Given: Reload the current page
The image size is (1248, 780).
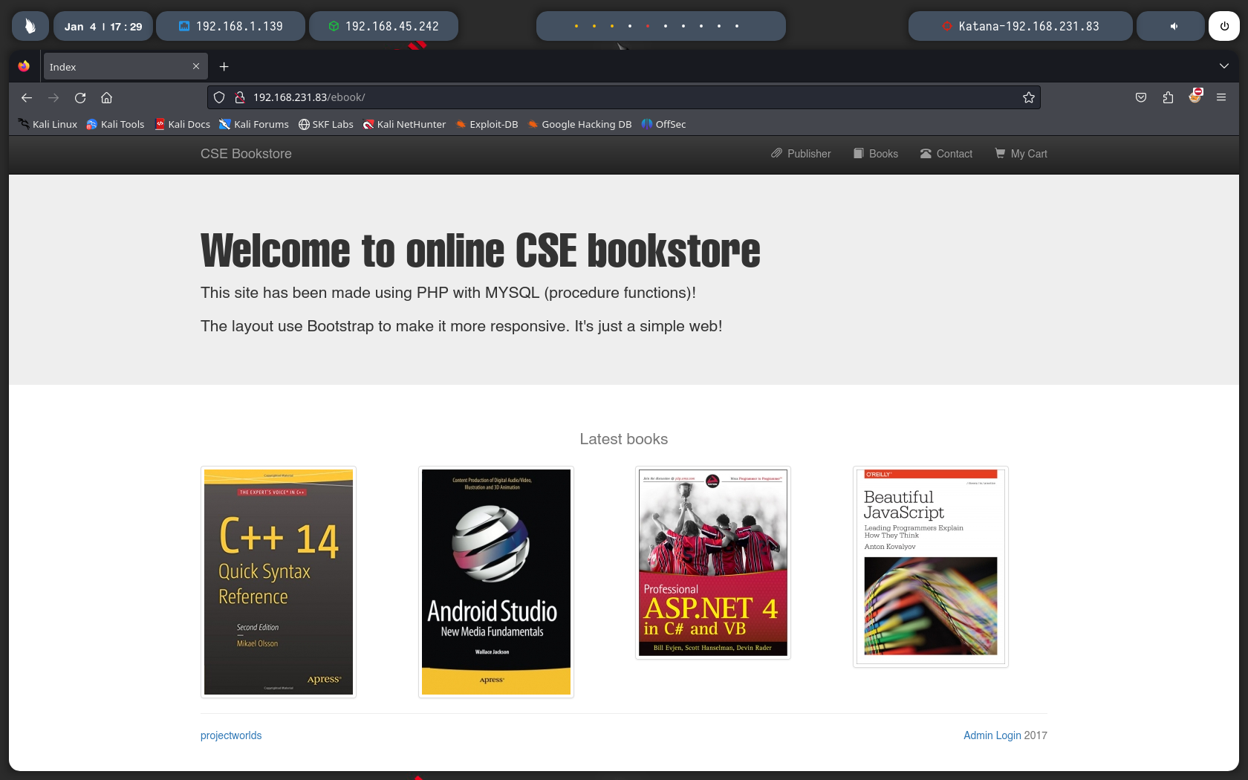Looking at the screenshot, I should [80, 97].
